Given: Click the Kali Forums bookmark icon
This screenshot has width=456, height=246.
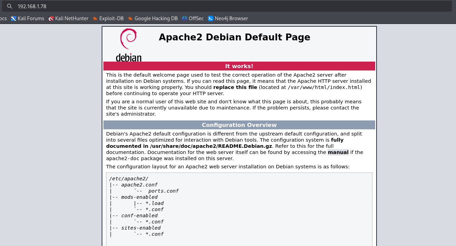Looking at the screenshot, I should coord(14,18).
